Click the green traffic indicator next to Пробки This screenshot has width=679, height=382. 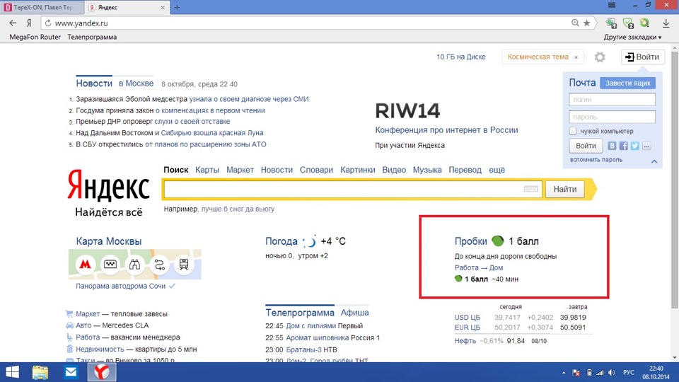[x=497, y=241]
